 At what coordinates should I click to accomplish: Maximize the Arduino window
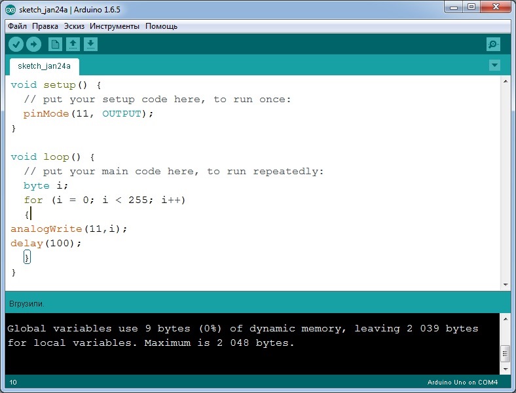click(471, 7)
